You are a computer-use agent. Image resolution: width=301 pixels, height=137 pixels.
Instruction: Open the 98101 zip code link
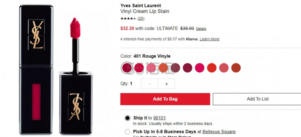(x=159, y=118)
